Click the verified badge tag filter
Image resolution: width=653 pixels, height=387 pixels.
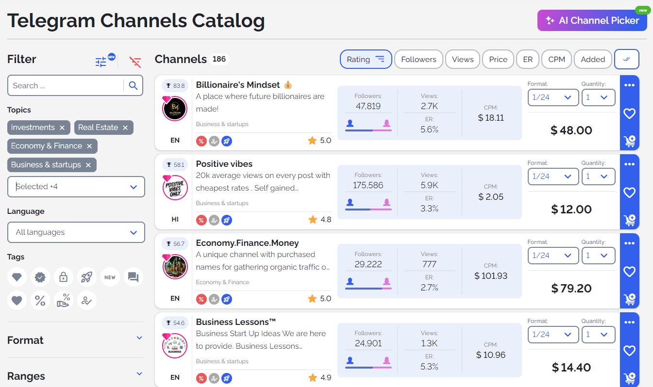pyautogui.click(x=40, y=277)
